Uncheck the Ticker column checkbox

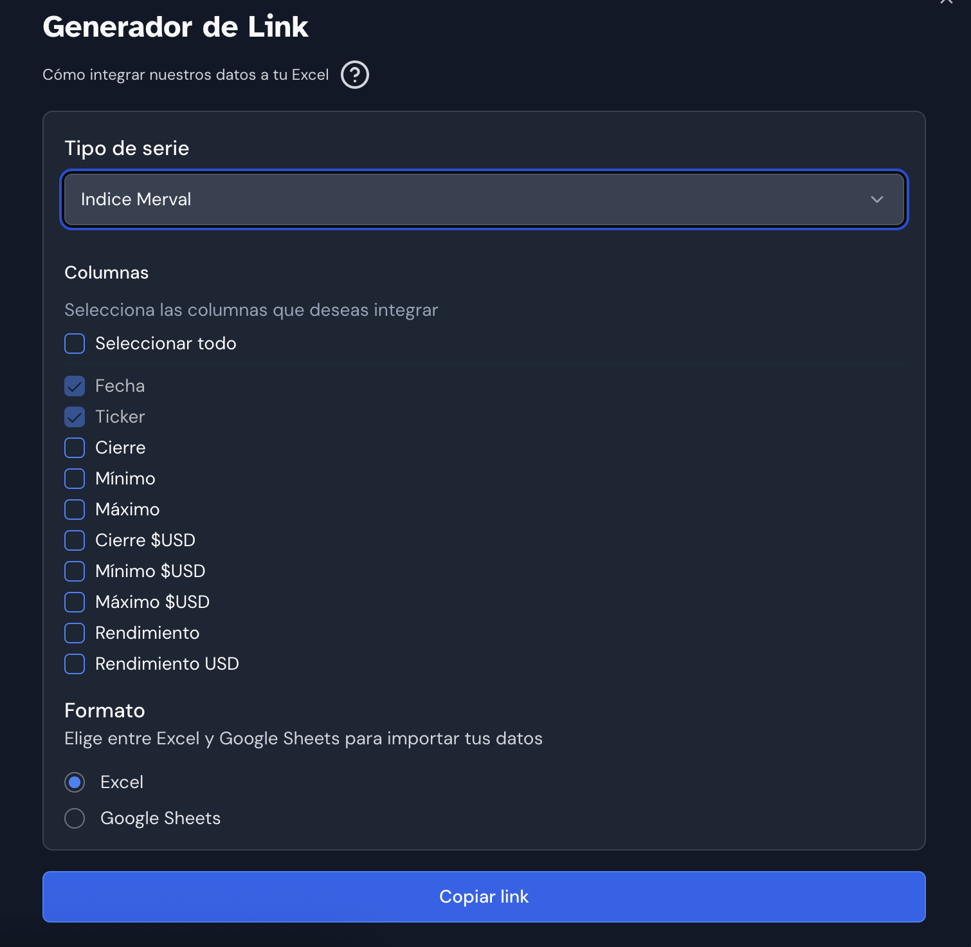tap(75, 417)
